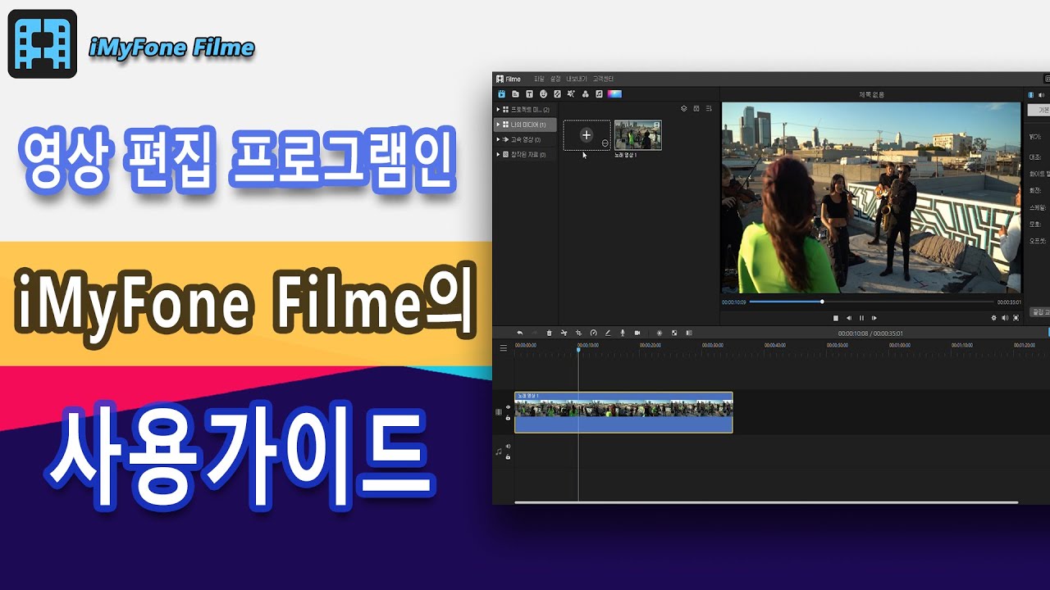Select 고속 영상 (0) folder row
Viewport: 1050px width, 590px height.
point(525,139)
